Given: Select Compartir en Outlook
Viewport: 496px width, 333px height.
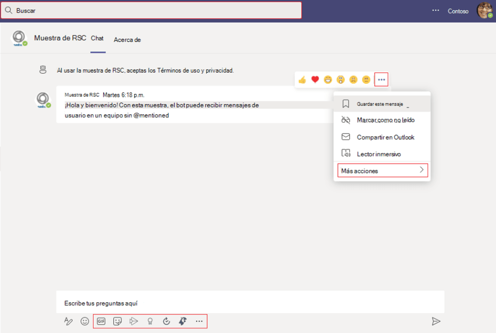Looking at the screenshot, I should click(382, 137).
